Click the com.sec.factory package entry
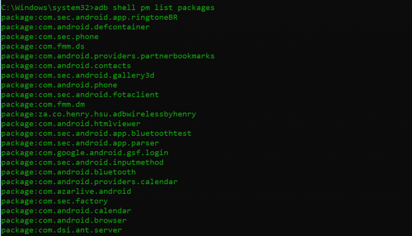 point(54,201)
